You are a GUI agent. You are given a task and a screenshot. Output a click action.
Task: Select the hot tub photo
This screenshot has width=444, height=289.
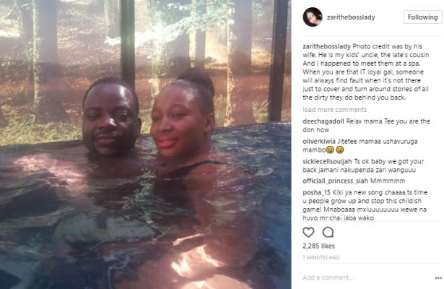pyautogui.click(x=146, y=144)
